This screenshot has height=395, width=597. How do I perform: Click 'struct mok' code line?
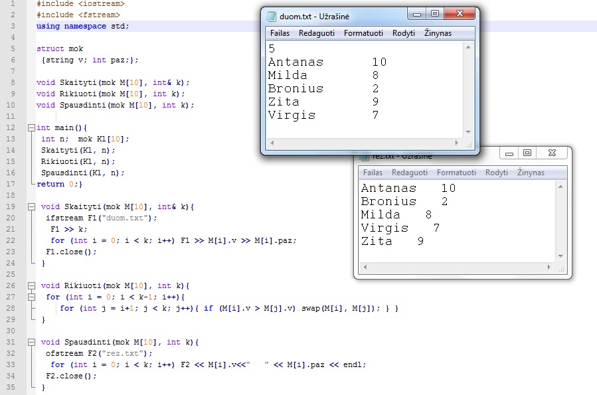coord(60,48)
